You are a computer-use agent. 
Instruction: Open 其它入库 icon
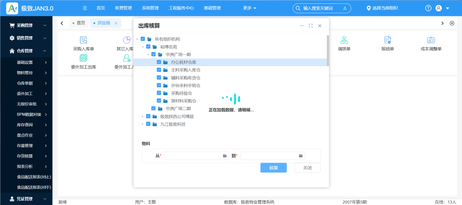(x=127, y=40)
